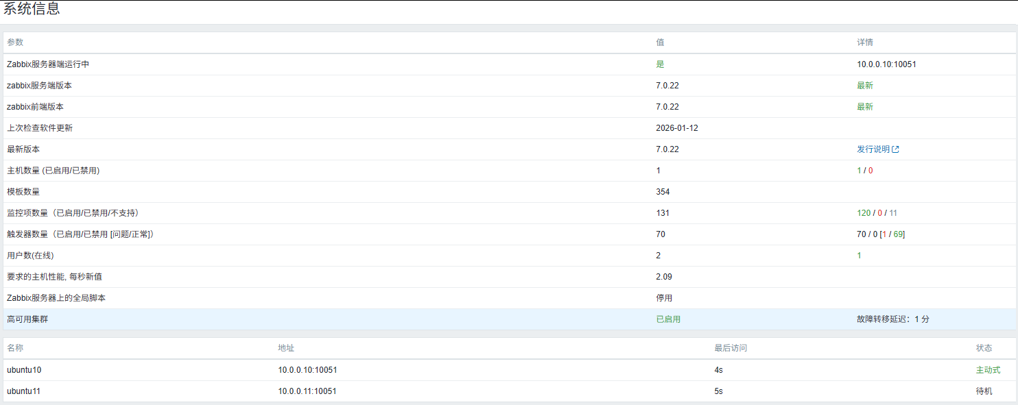Click 最新 in the zabbix前端版本 row
Screen dimensions: 1018x405
click(x=865, y=107)
